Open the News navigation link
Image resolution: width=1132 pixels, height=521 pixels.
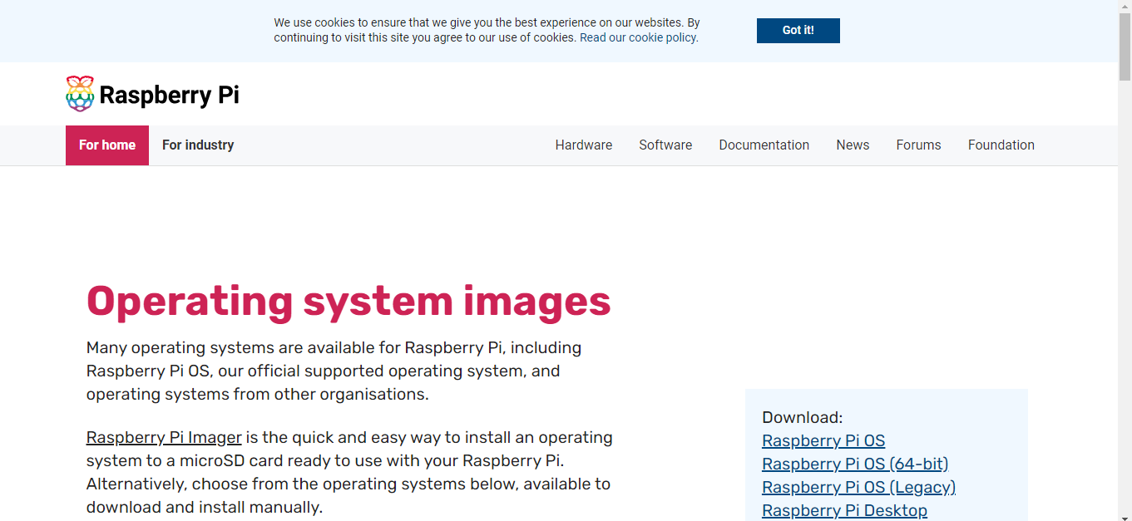point(853,145)
